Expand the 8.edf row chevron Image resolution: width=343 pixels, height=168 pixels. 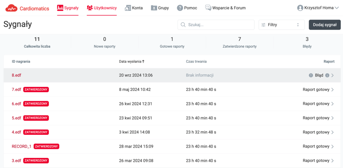click(333, 75)
